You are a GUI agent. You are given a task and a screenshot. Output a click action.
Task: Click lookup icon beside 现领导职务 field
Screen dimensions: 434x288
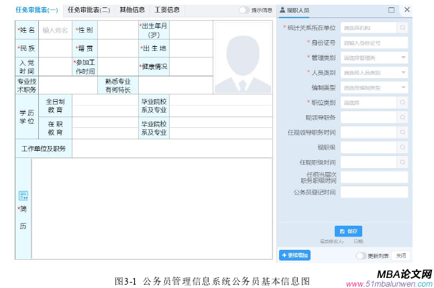(402, 117)
